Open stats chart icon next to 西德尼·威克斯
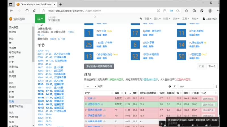Viewport: 227px width, 127px height. 104,110
